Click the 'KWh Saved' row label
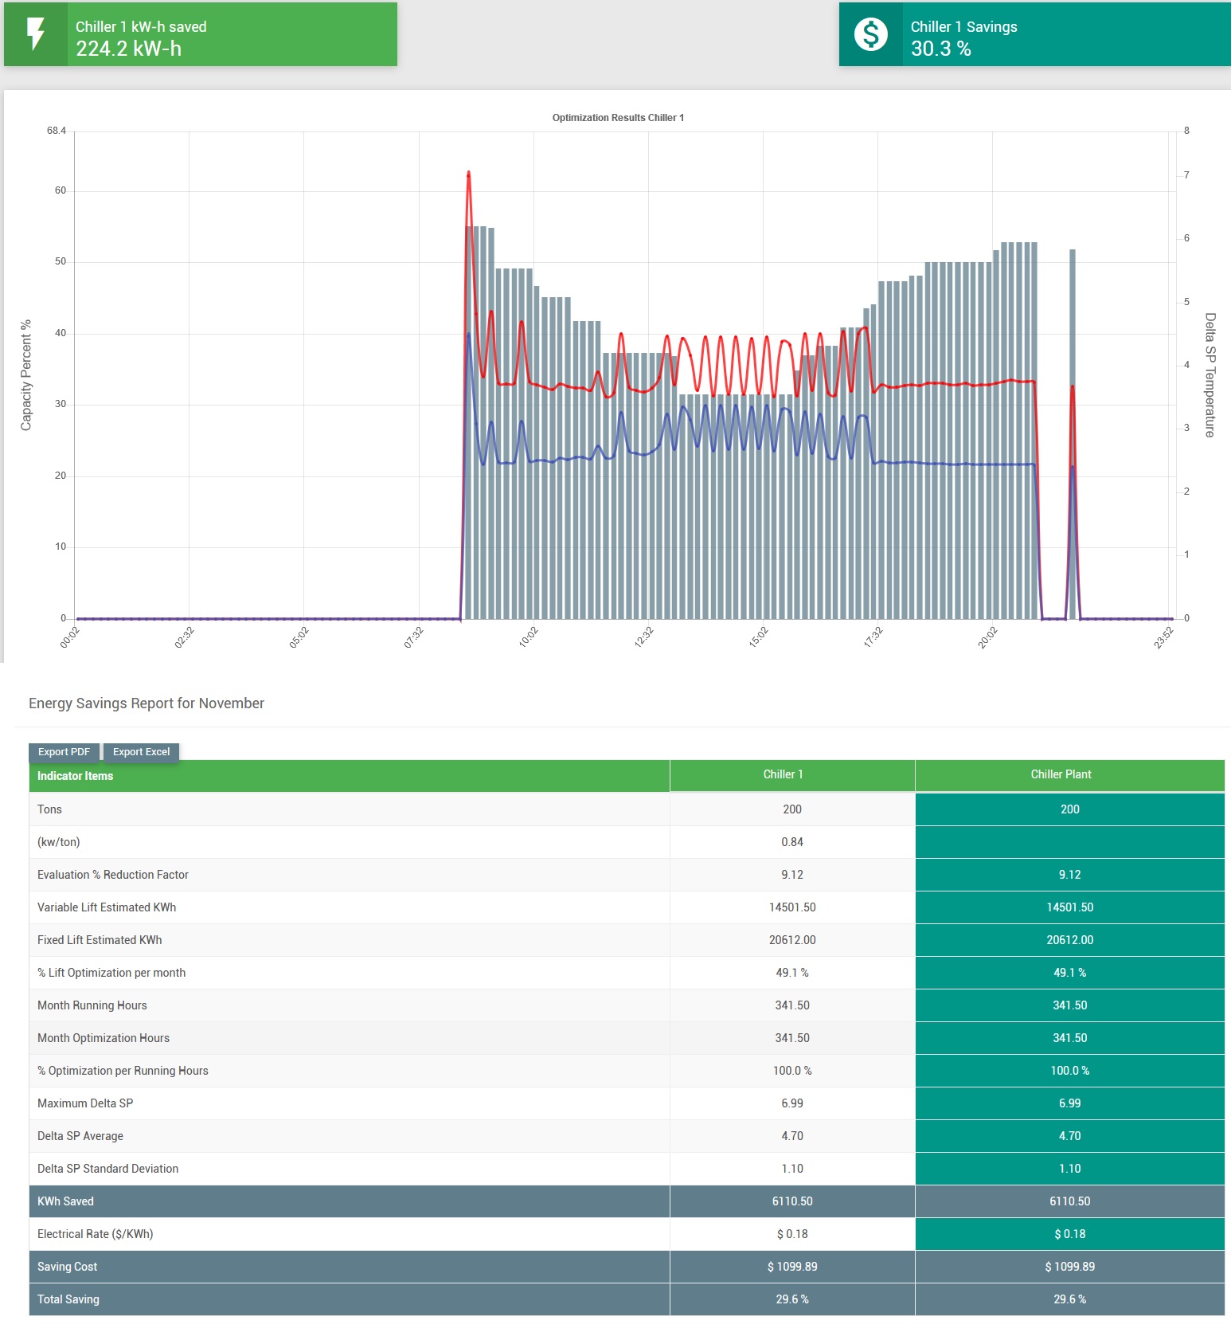The height and width of the screenshot is (1340, 1231). [65, 1201]
